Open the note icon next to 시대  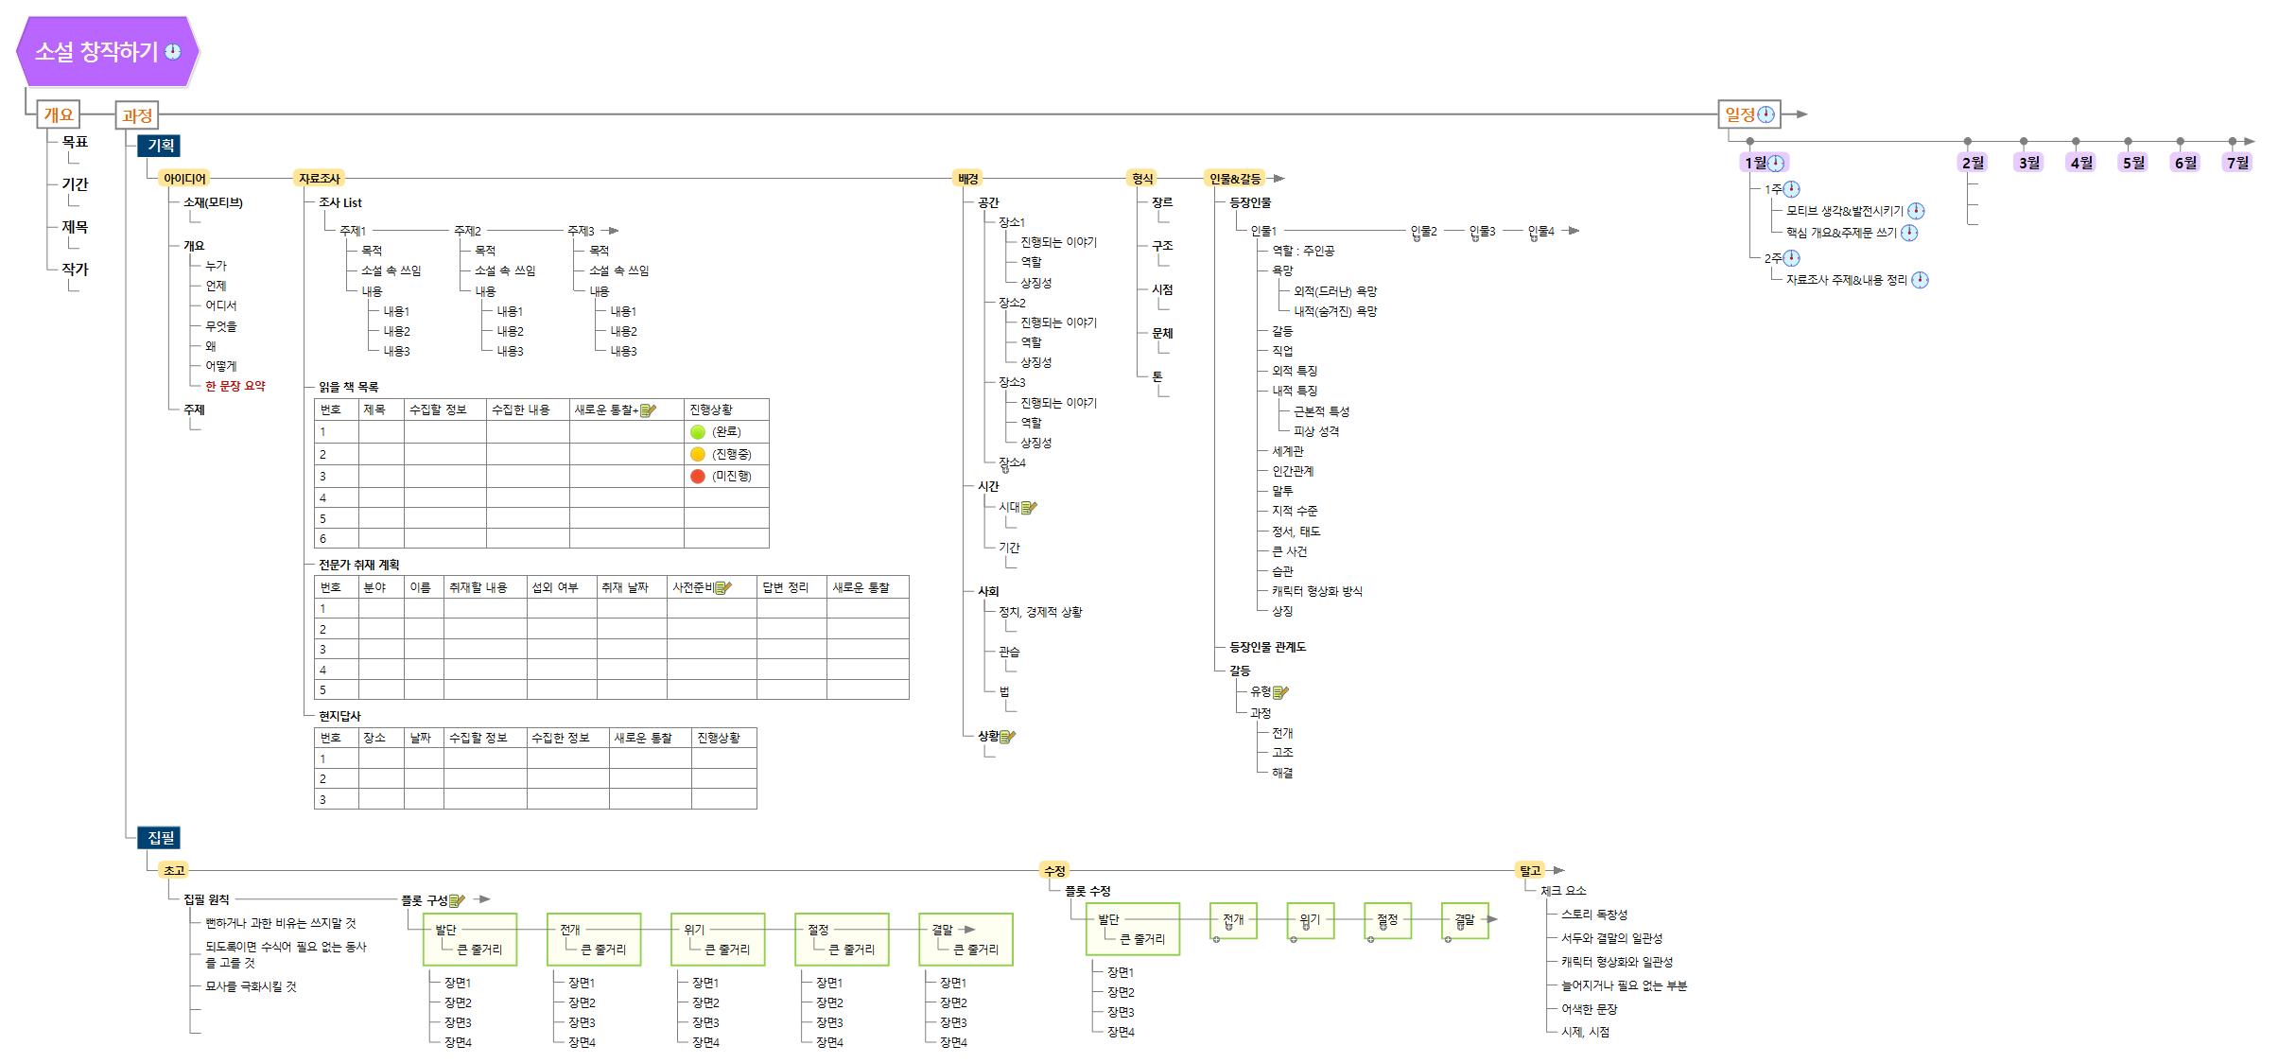[x=1029, y=507]
